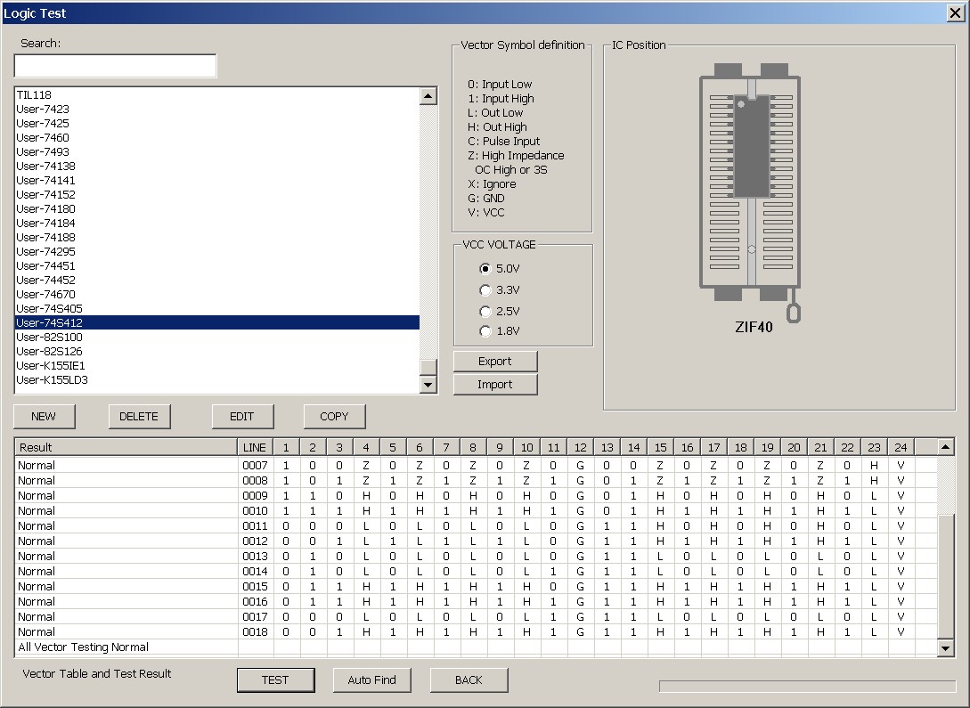970x708 pixels.
Task: Choose the 2.5V VCC voltage
Action: point(485,312)
